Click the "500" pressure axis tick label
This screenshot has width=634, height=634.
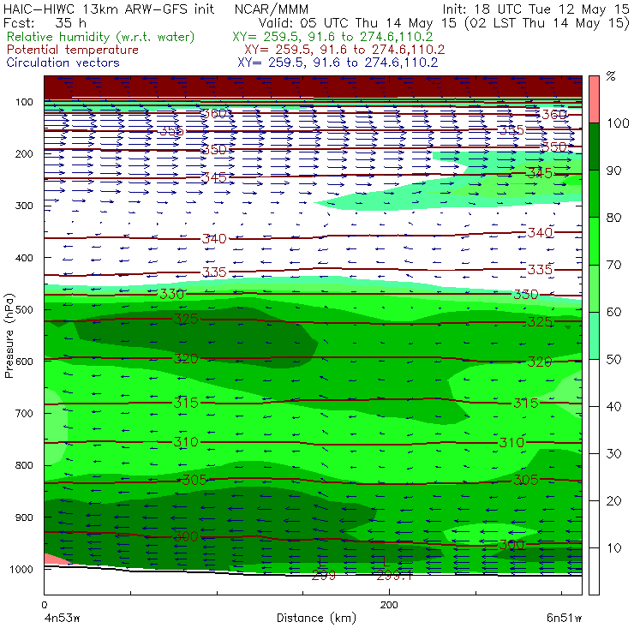24,310
